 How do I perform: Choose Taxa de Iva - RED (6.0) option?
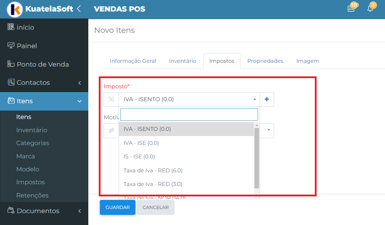coord(186,170)
